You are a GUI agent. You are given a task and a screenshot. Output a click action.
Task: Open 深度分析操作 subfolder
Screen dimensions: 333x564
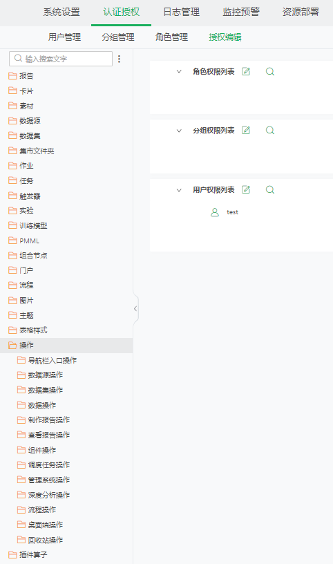click(49, 496)
